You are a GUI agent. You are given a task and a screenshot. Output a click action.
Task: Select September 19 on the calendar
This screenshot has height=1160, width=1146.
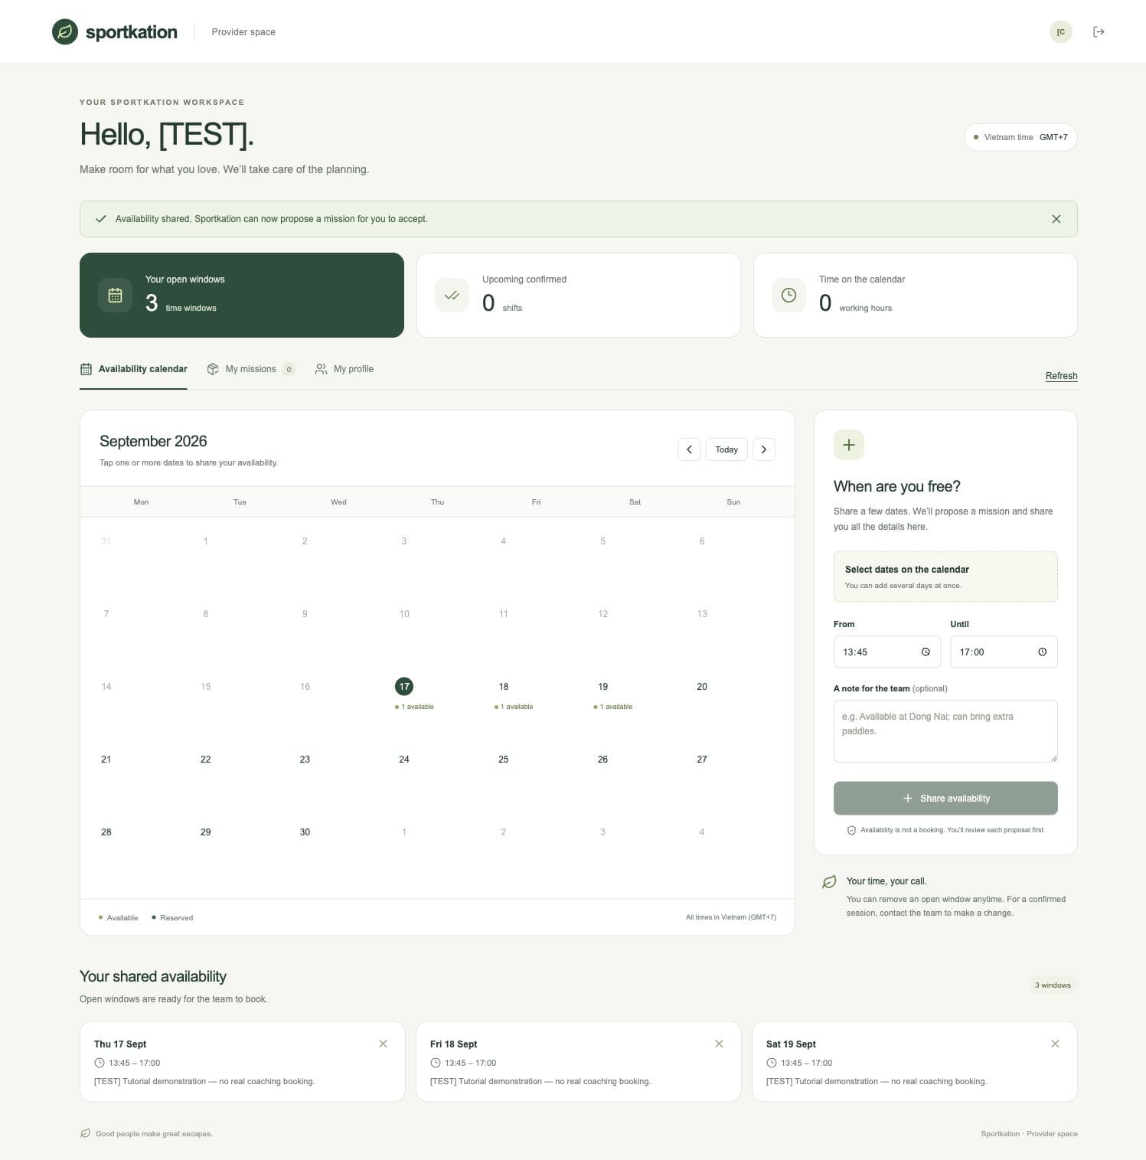pos(603,687)
